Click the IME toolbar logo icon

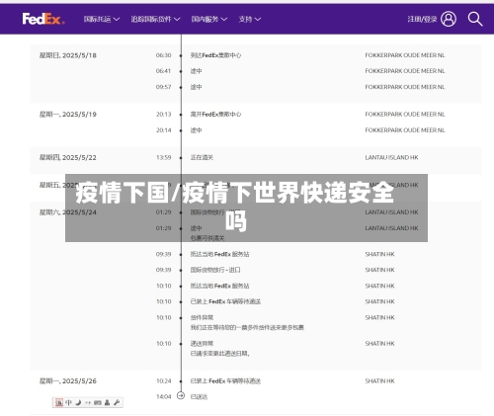click(59, 402)
